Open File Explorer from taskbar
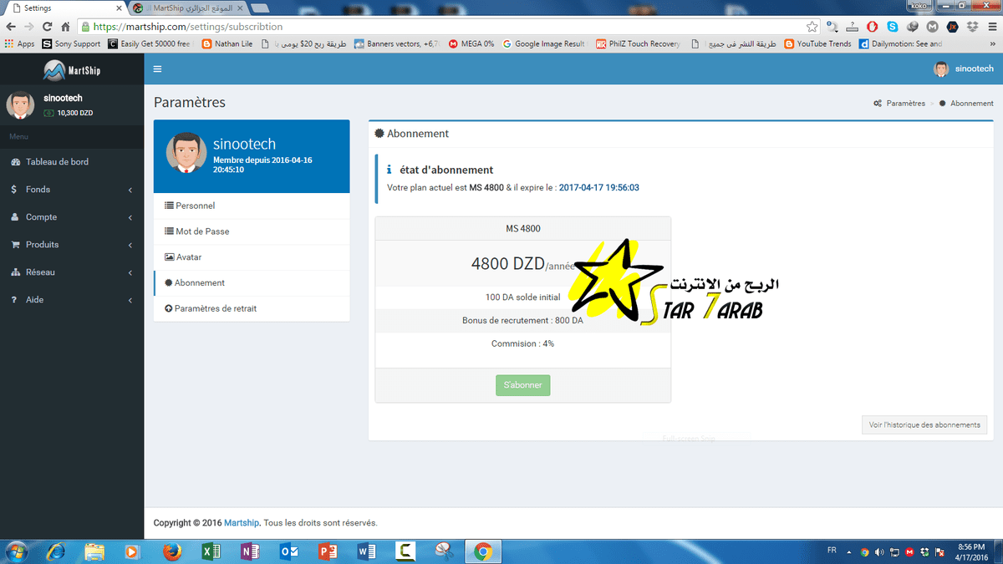The width and height of the screenshot is (1003, 564). coord(94,551)
